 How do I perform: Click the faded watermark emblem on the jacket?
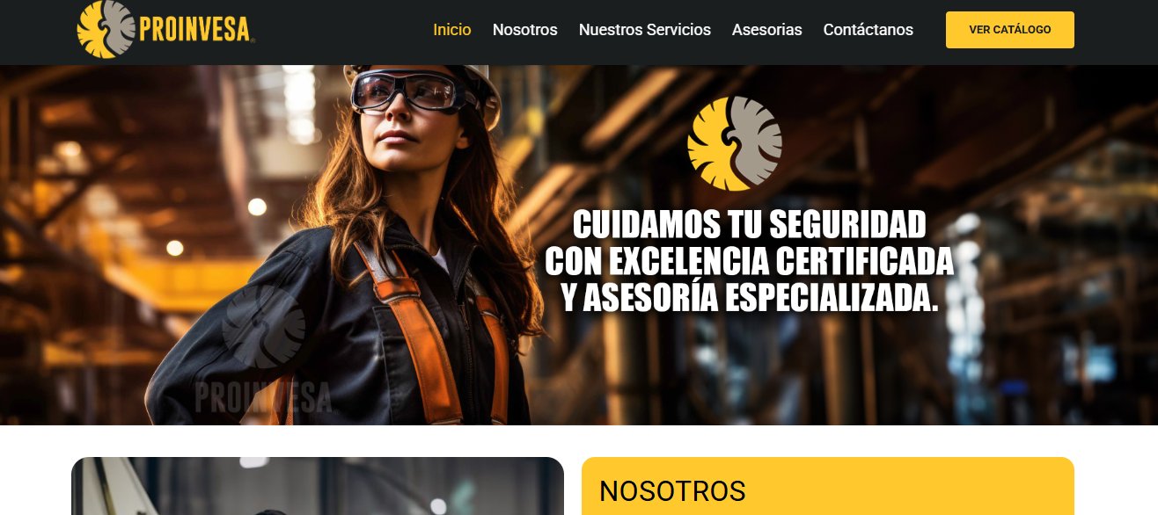264,326
